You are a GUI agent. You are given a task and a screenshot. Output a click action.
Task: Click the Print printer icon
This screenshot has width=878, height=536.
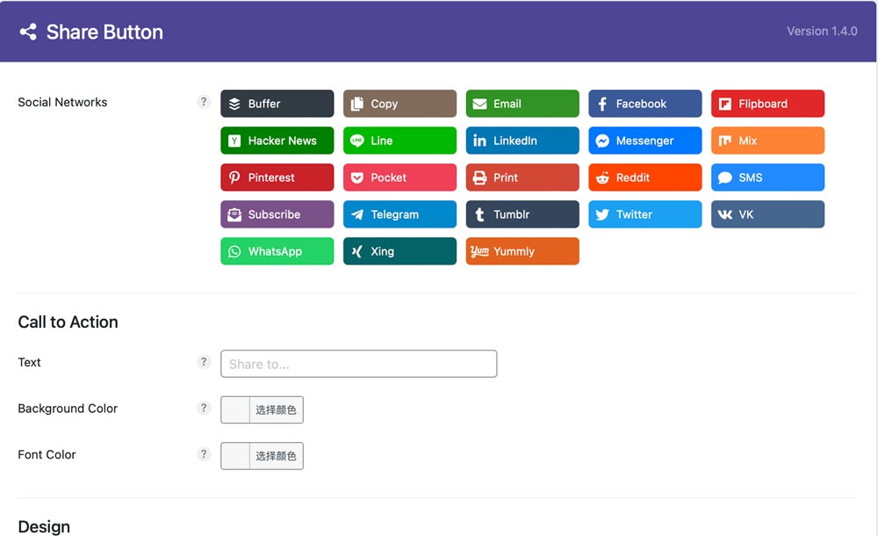coord(479,177)
